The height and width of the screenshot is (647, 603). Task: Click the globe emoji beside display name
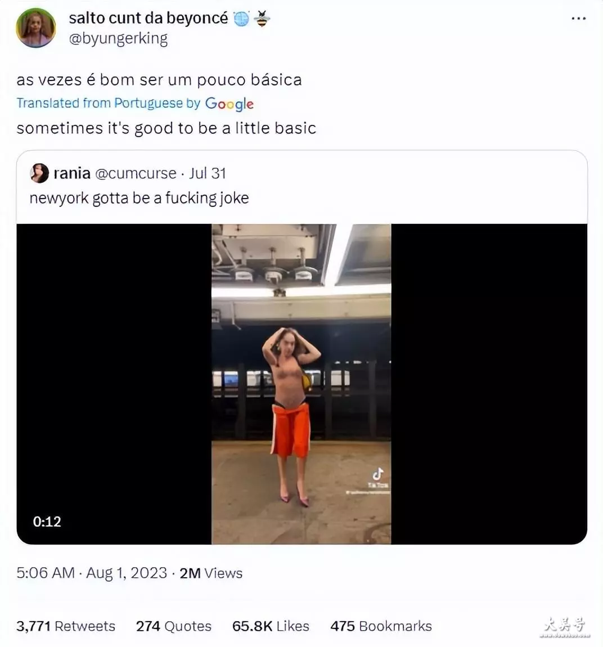coord(241,19)
